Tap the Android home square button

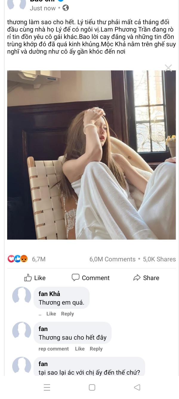pyautogui.click(x=92, y=387)
